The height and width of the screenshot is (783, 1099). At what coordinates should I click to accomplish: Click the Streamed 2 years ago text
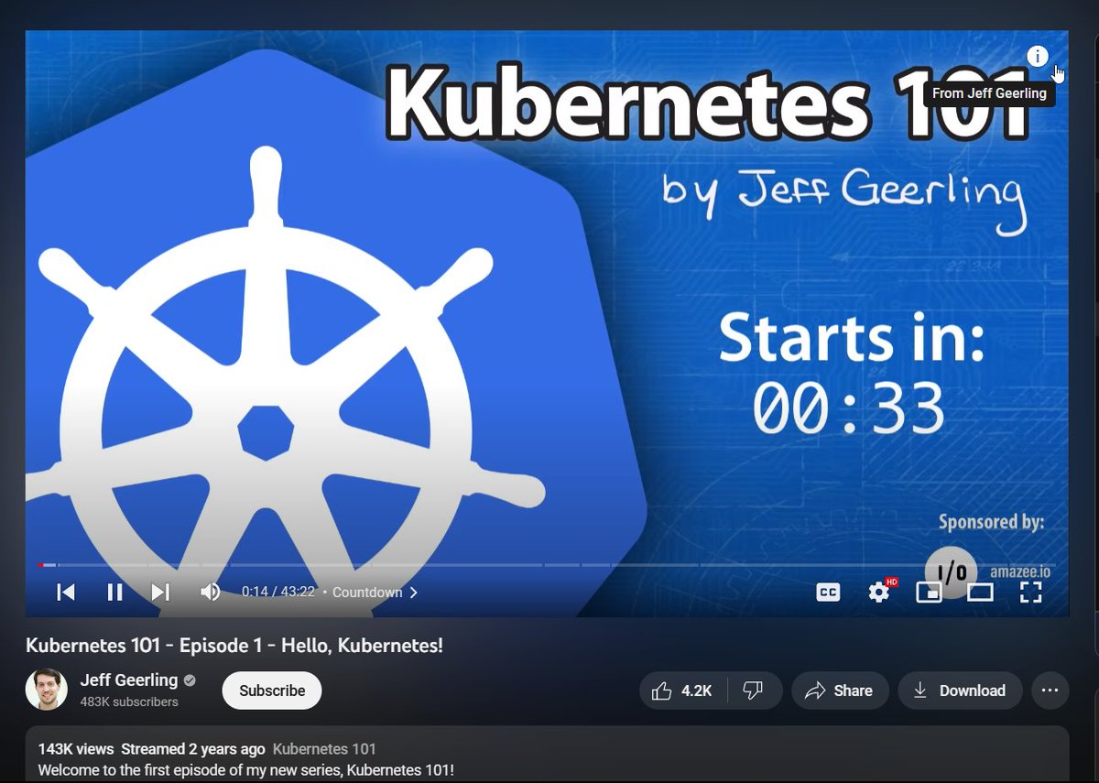coord(193,749)
